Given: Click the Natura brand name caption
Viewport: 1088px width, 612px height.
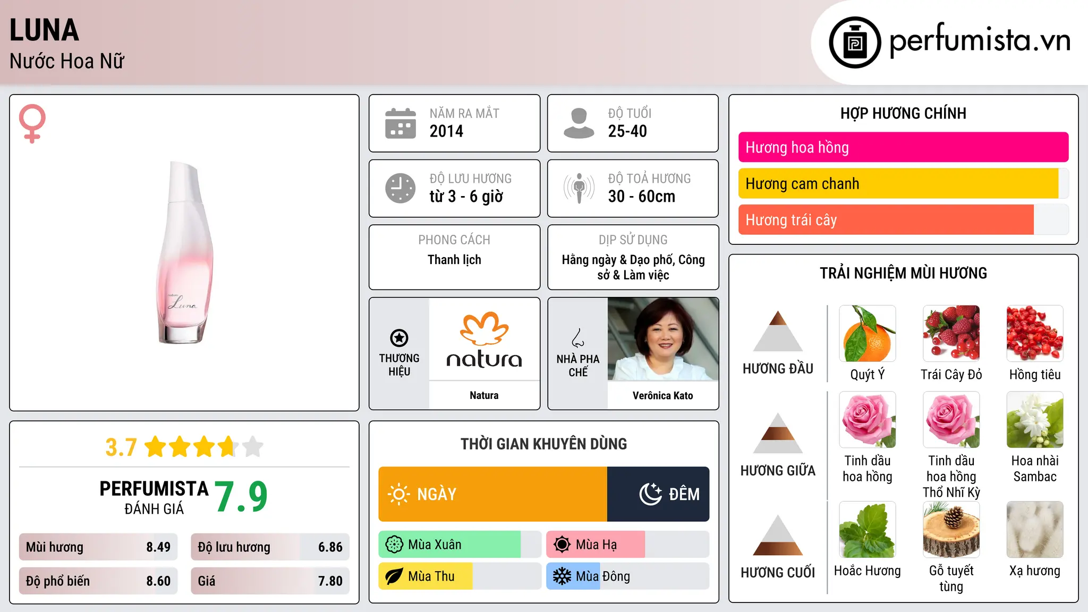Looking at the screenshot, I should 484,395.
